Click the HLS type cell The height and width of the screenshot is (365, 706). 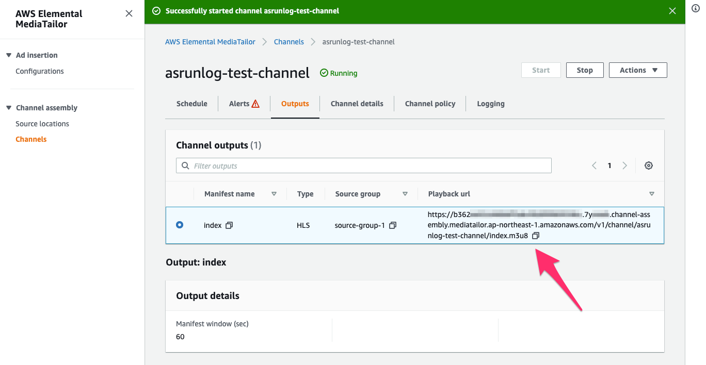point(303,225)
